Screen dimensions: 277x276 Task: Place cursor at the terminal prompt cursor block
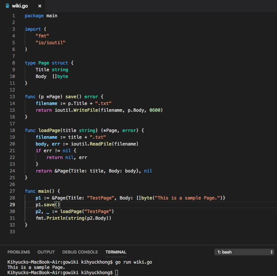tap(117, 273)
